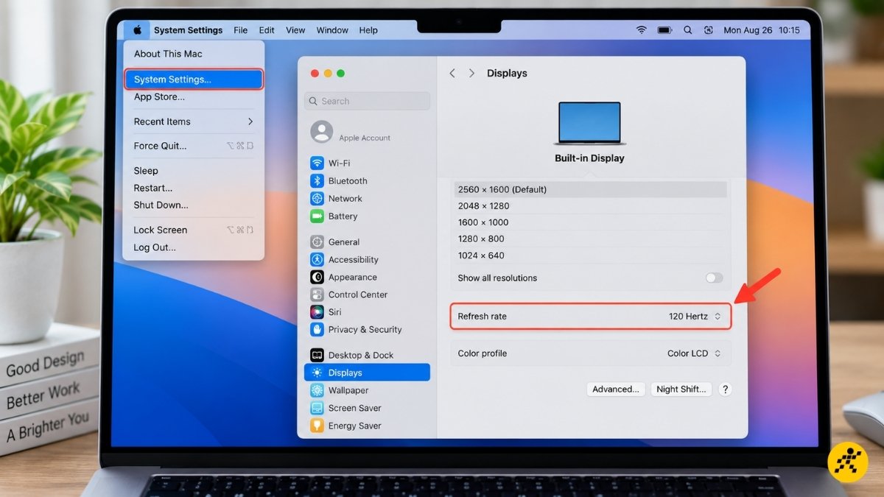Click the question mark help button

(725, 390)
